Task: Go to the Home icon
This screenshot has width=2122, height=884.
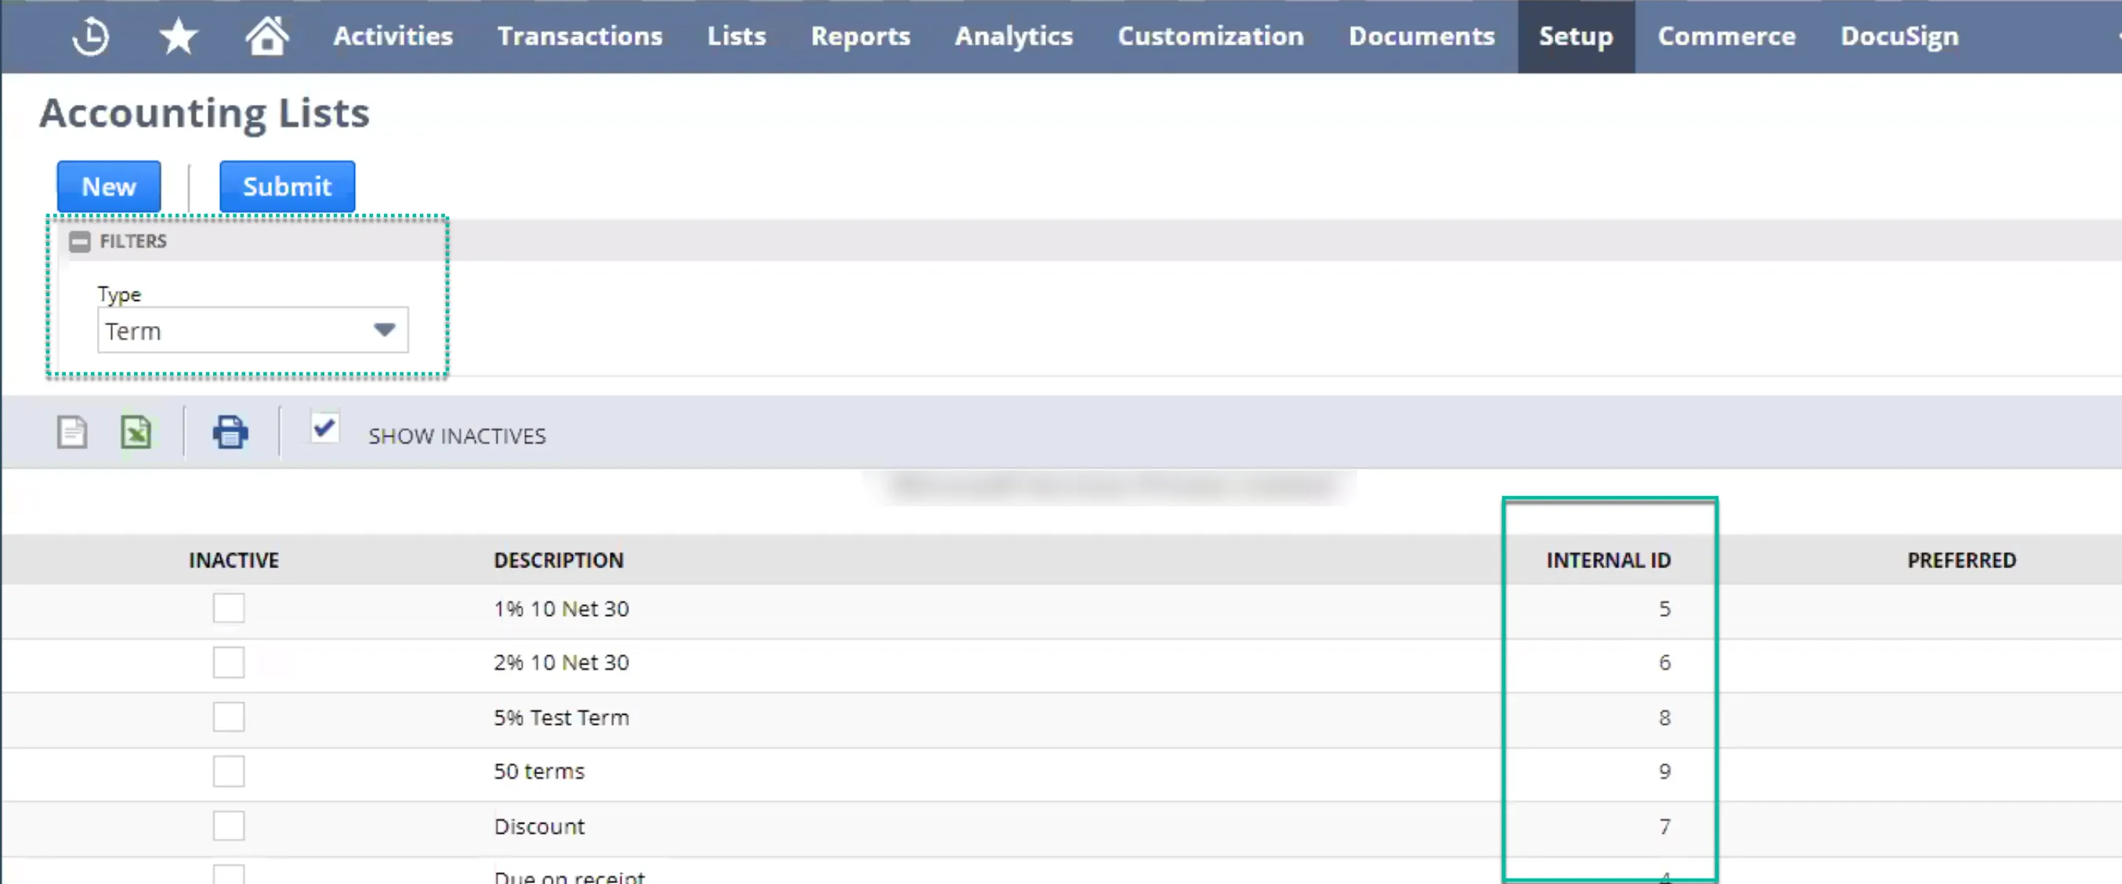Action: click(267, 36)
